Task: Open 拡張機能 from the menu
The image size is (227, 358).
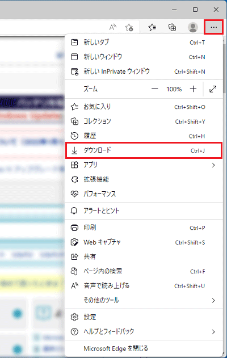Action: click(144, 179)
